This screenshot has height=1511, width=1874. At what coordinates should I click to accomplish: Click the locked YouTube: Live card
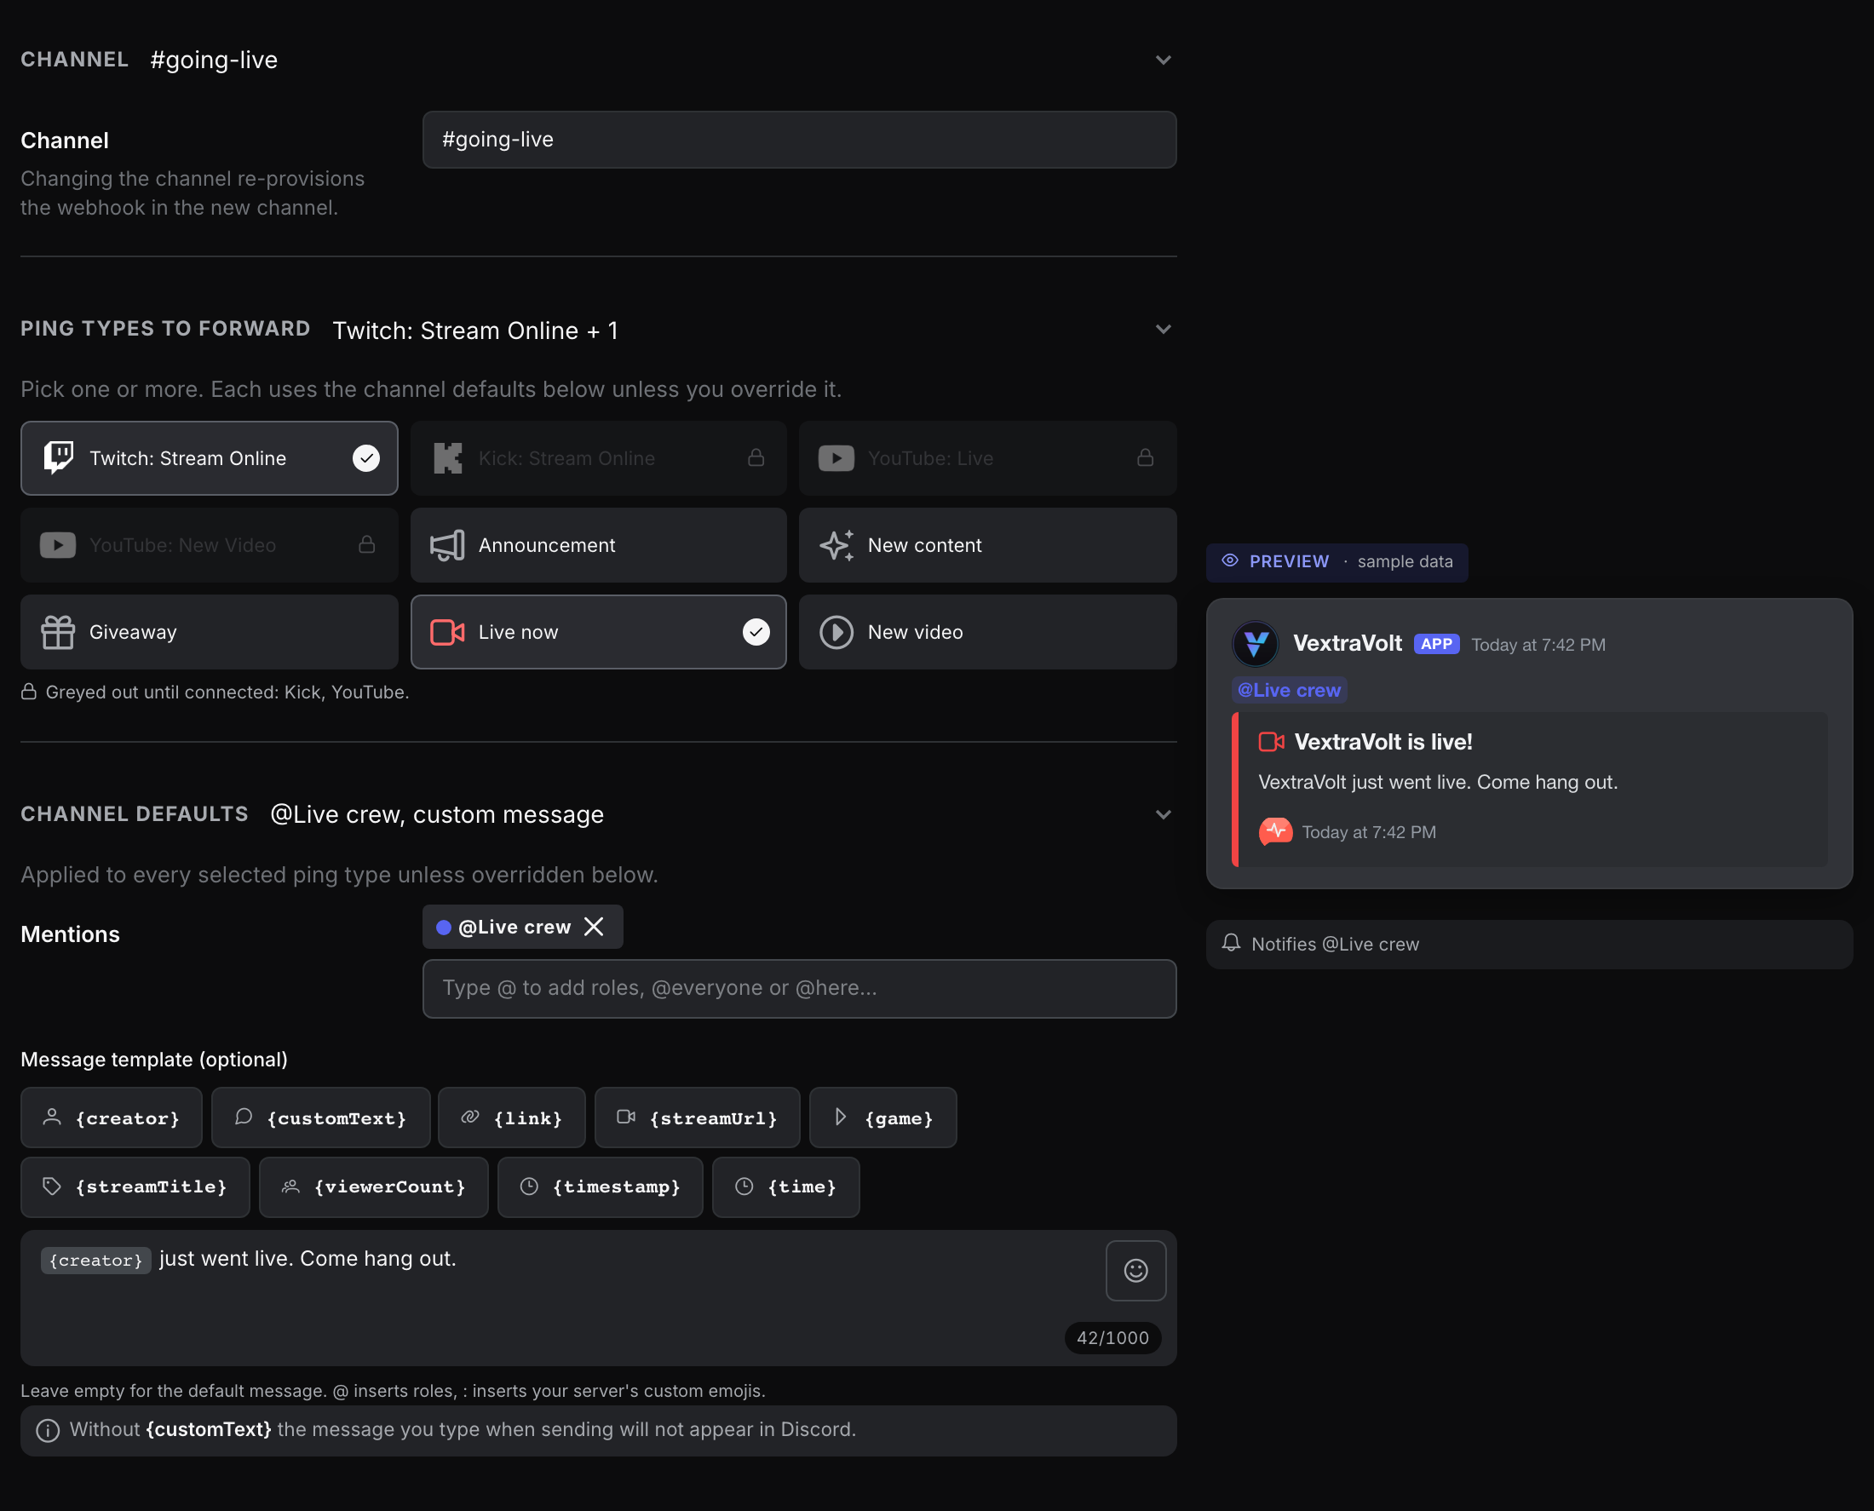(x=987, y=459)
